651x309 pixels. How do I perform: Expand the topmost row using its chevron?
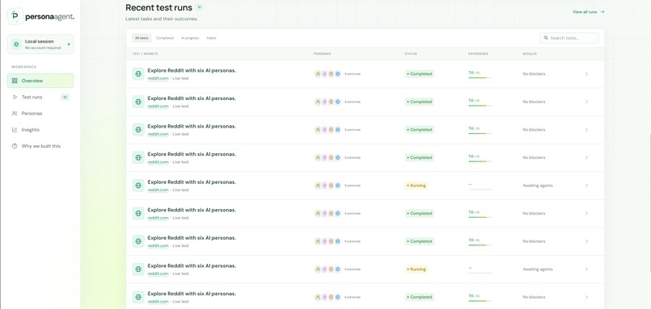click(x=586, y=74)
